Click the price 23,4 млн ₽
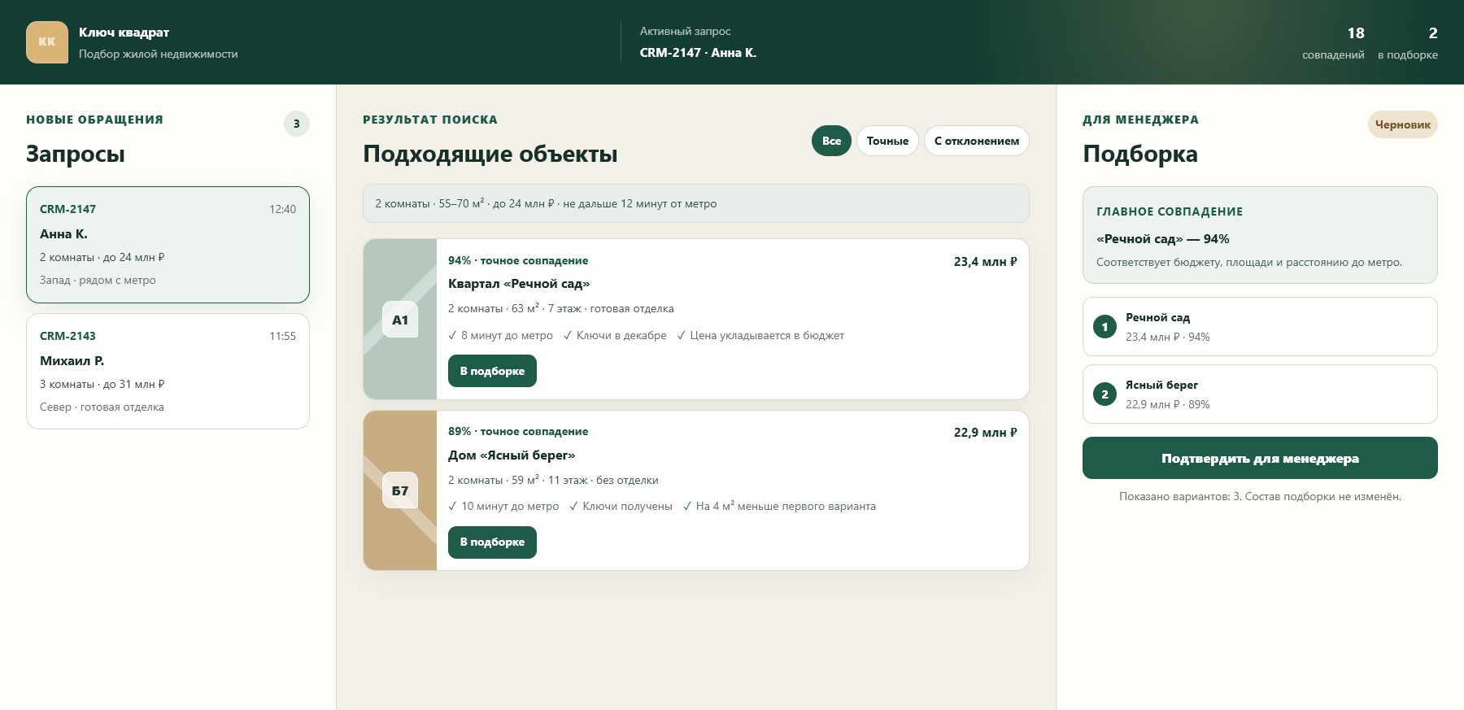The width and height of the screenshot is (1464, 710). pos(985,262)
